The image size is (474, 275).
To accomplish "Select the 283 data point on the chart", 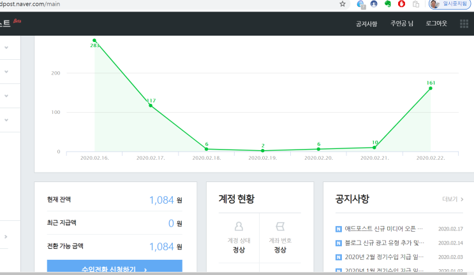I will pyautogui.click(x=94, y=40).
